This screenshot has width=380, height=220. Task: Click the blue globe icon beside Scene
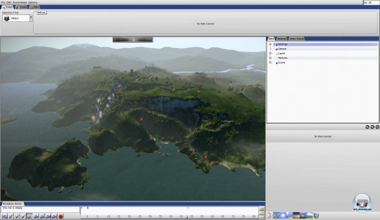tap(277, 63)
